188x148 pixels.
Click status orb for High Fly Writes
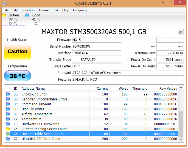8,109
